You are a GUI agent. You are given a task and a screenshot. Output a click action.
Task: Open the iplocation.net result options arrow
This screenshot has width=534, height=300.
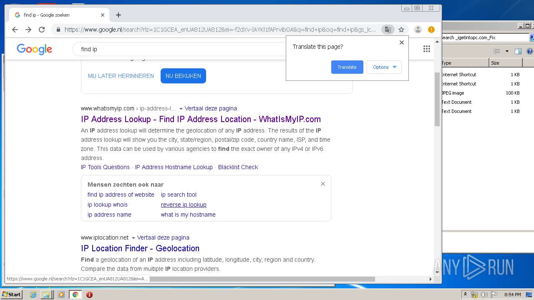pyautogui.click(x=133, y=238)
